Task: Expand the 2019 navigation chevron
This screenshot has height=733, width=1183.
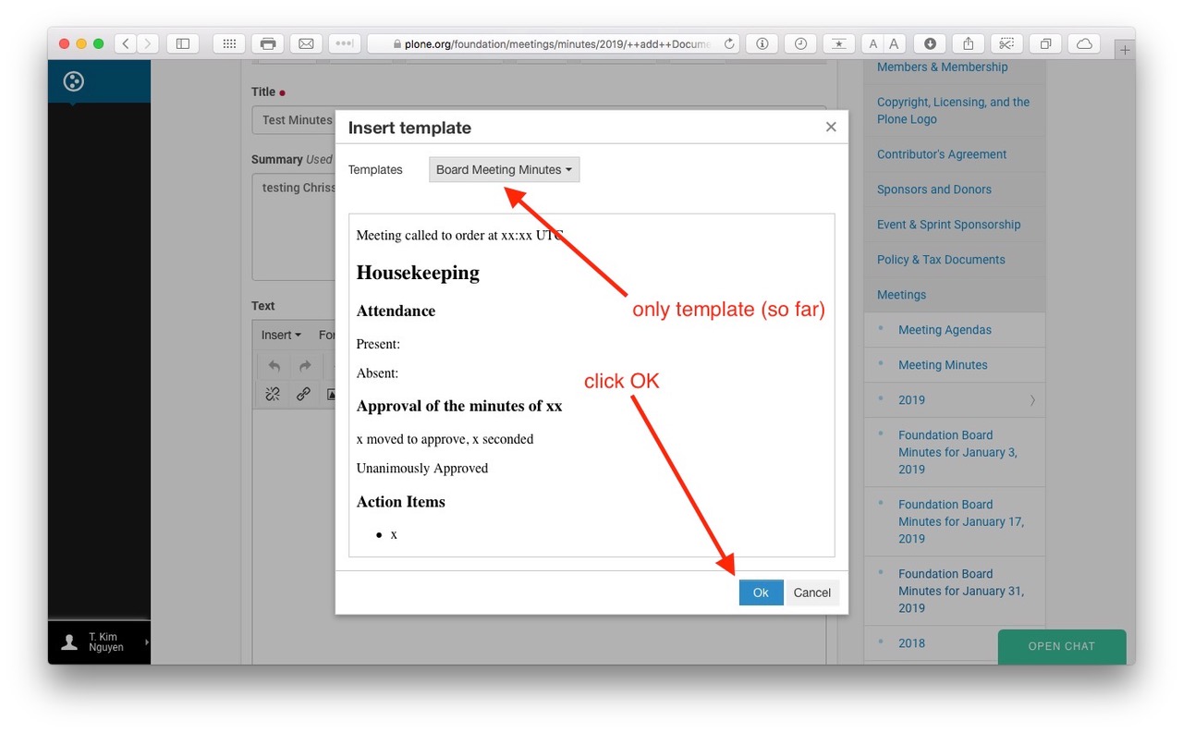Action: point(1032,400)
